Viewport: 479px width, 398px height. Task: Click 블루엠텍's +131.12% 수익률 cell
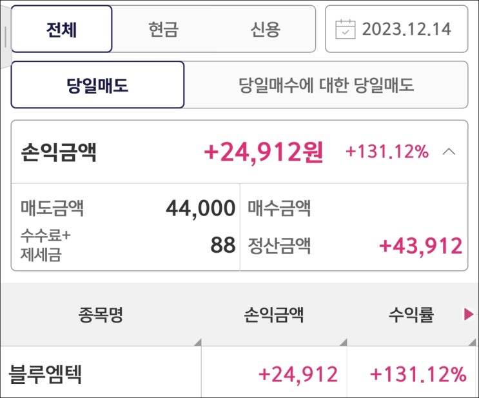418,374
